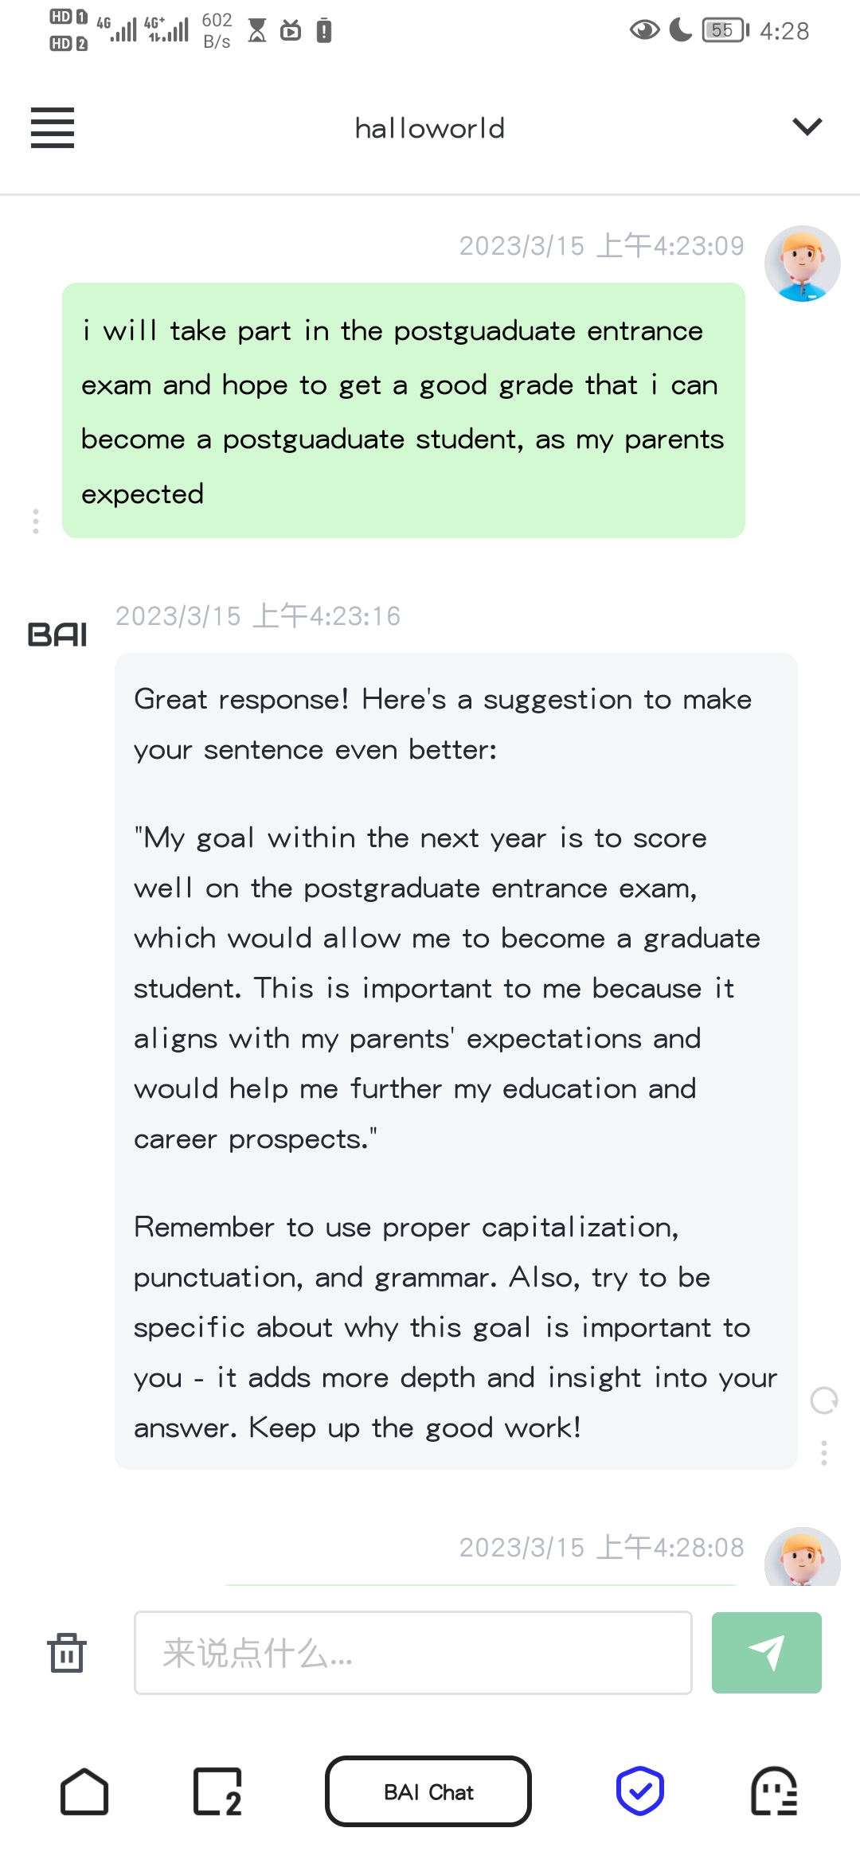Open options dots beside green user message

[36, 521]
